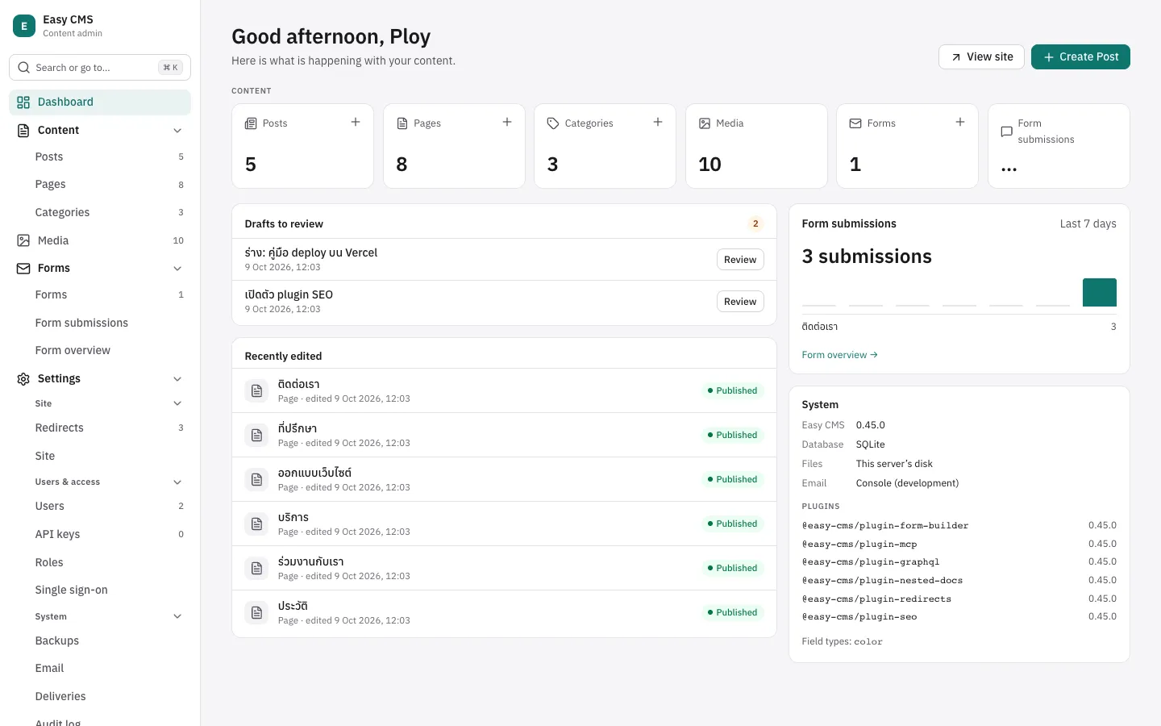Click the ⌘K shortcut badge
Image resolution: width=1161 pixels, height=726 pixels.
point(171,68)
